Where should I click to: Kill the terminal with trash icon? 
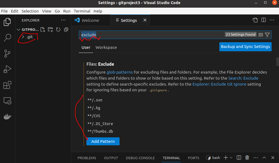[247, 158]
